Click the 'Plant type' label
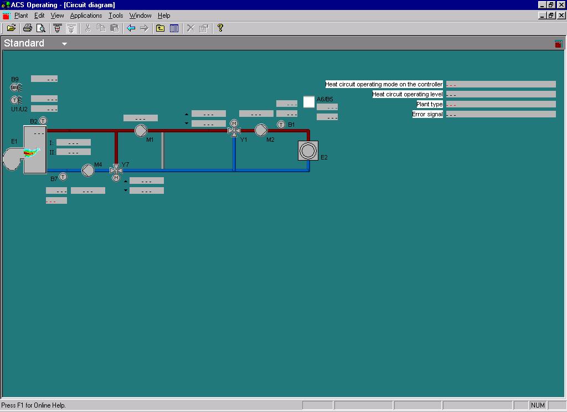Image resolution: width=567 pixels, height=412 pixels. 429,104
